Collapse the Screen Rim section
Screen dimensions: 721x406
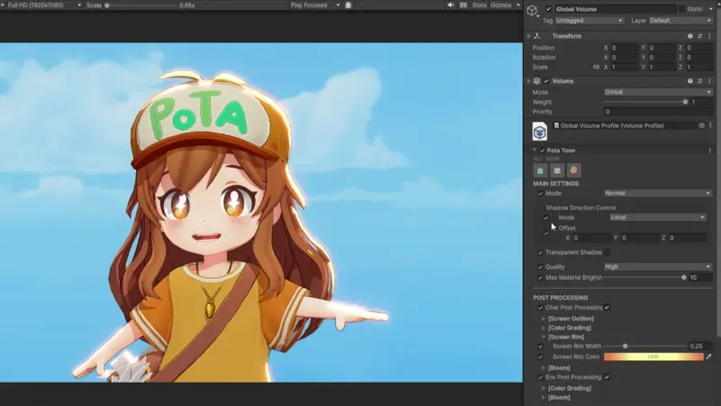point(543,337)
